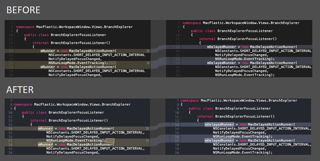Select highlighted mDelayedRunner on line 13 in AFTER pane
Screen dimensions: 320x161
[x=219, y=124]
